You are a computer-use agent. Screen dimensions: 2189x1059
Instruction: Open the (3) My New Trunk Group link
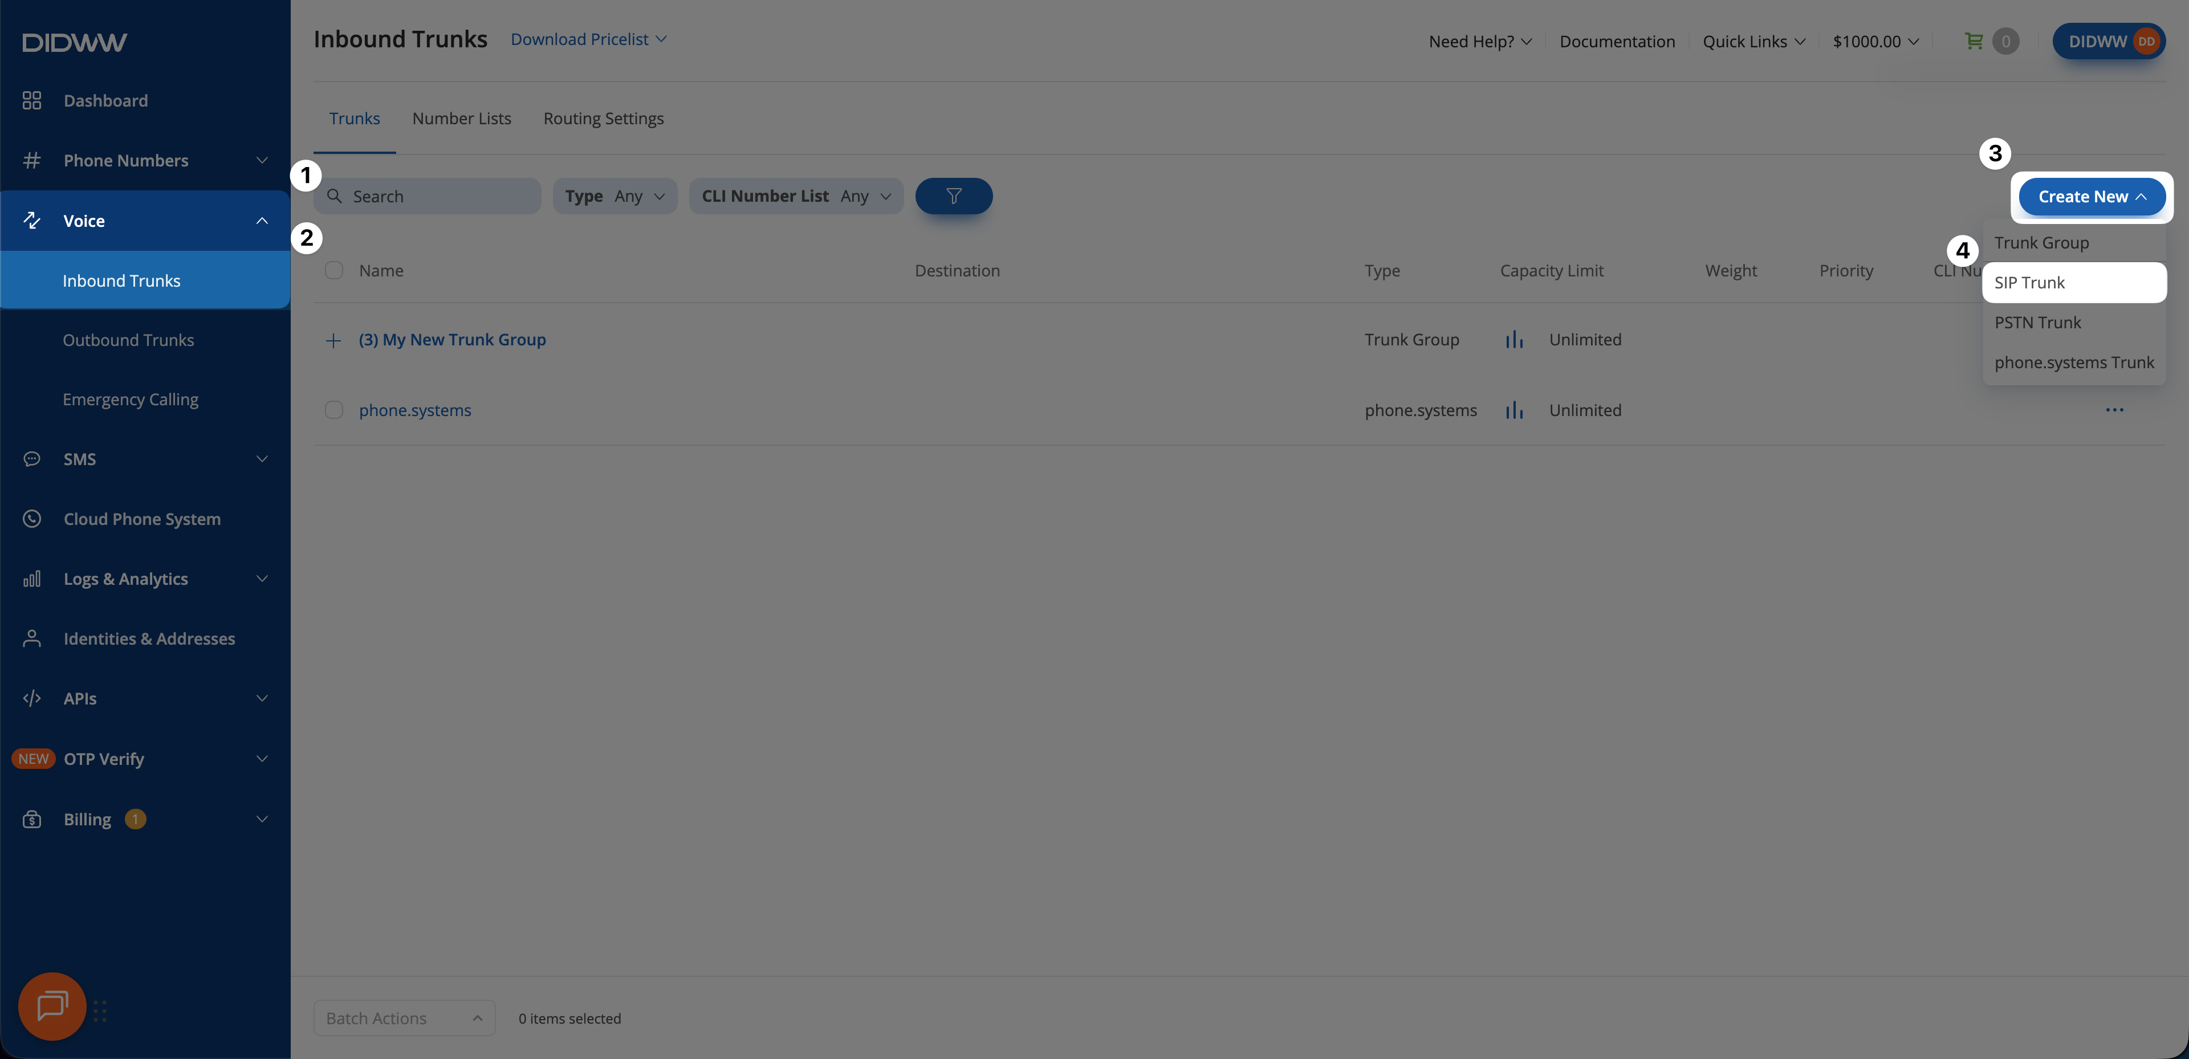(452, 340)
